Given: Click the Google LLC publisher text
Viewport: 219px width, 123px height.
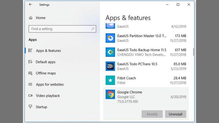Looking at the screenshot, I should (126, 97).
